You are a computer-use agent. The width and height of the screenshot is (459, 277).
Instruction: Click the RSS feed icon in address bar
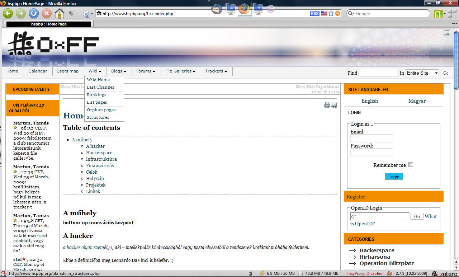point(314,14)
